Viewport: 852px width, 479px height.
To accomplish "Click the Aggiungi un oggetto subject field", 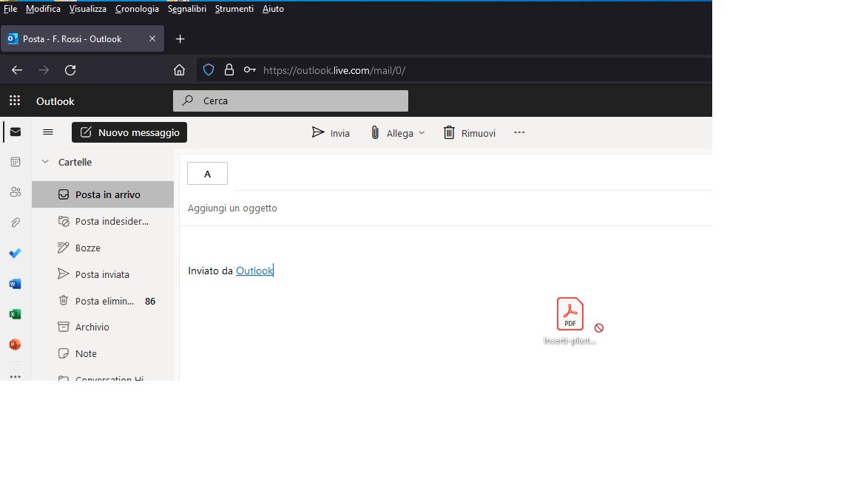I will coord(232,208).
